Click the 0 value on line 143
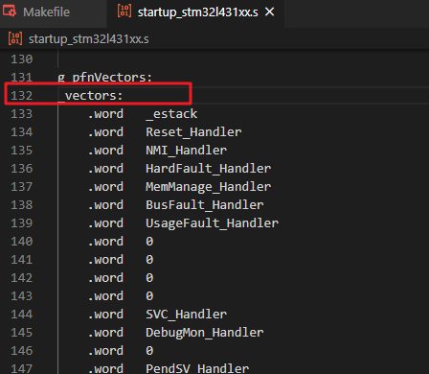This screenshot has width=429, height=374. (149, 296)
